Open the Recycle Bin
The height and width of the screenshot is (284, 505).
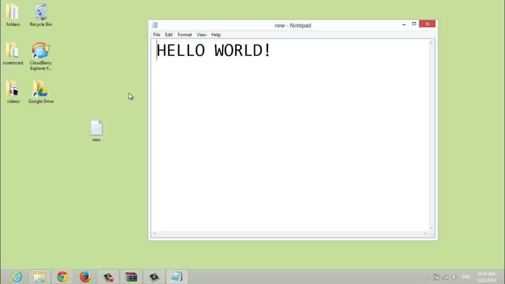point(41,13)
